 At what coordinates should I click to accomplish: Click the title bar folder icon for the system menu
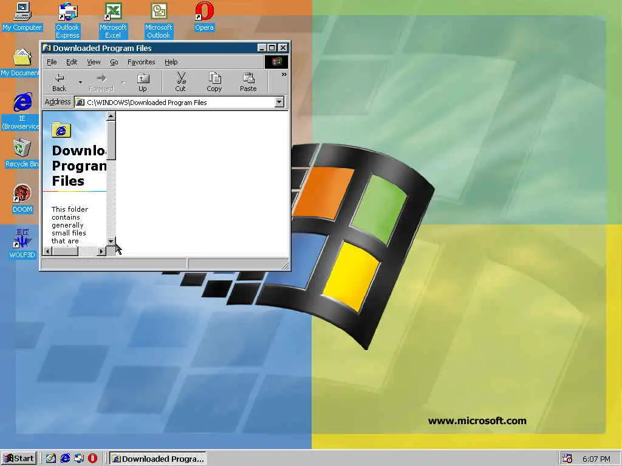[x=47, y=48]
